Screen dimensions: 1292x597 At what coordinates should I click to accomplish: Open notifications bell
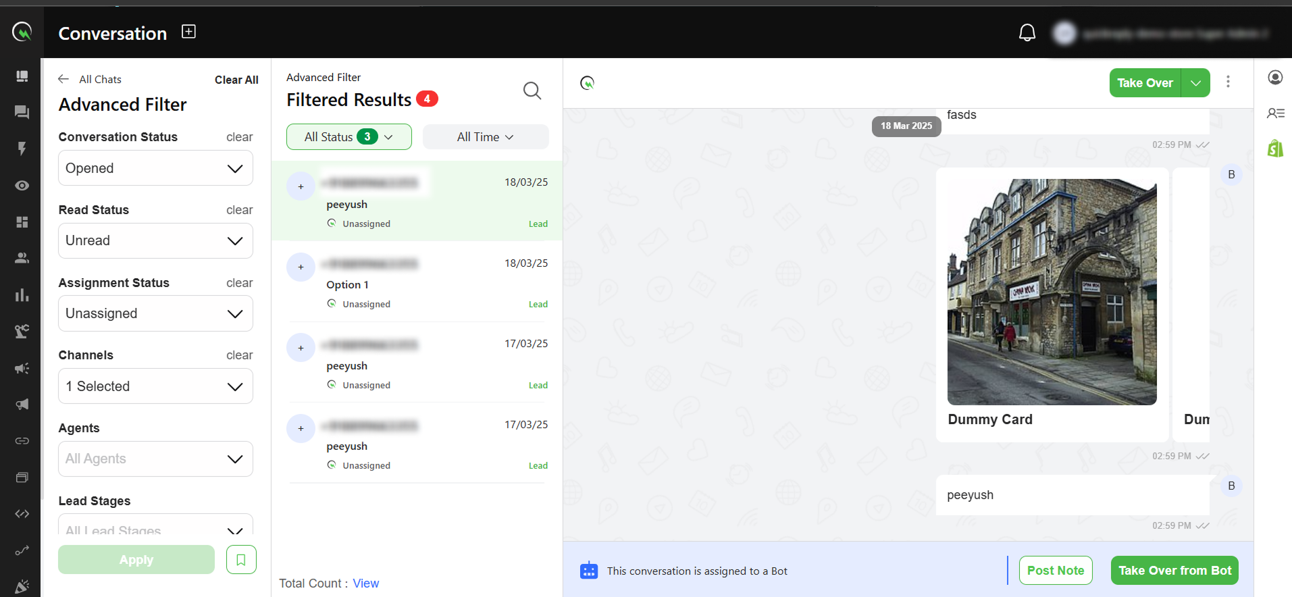(1027, 32)
